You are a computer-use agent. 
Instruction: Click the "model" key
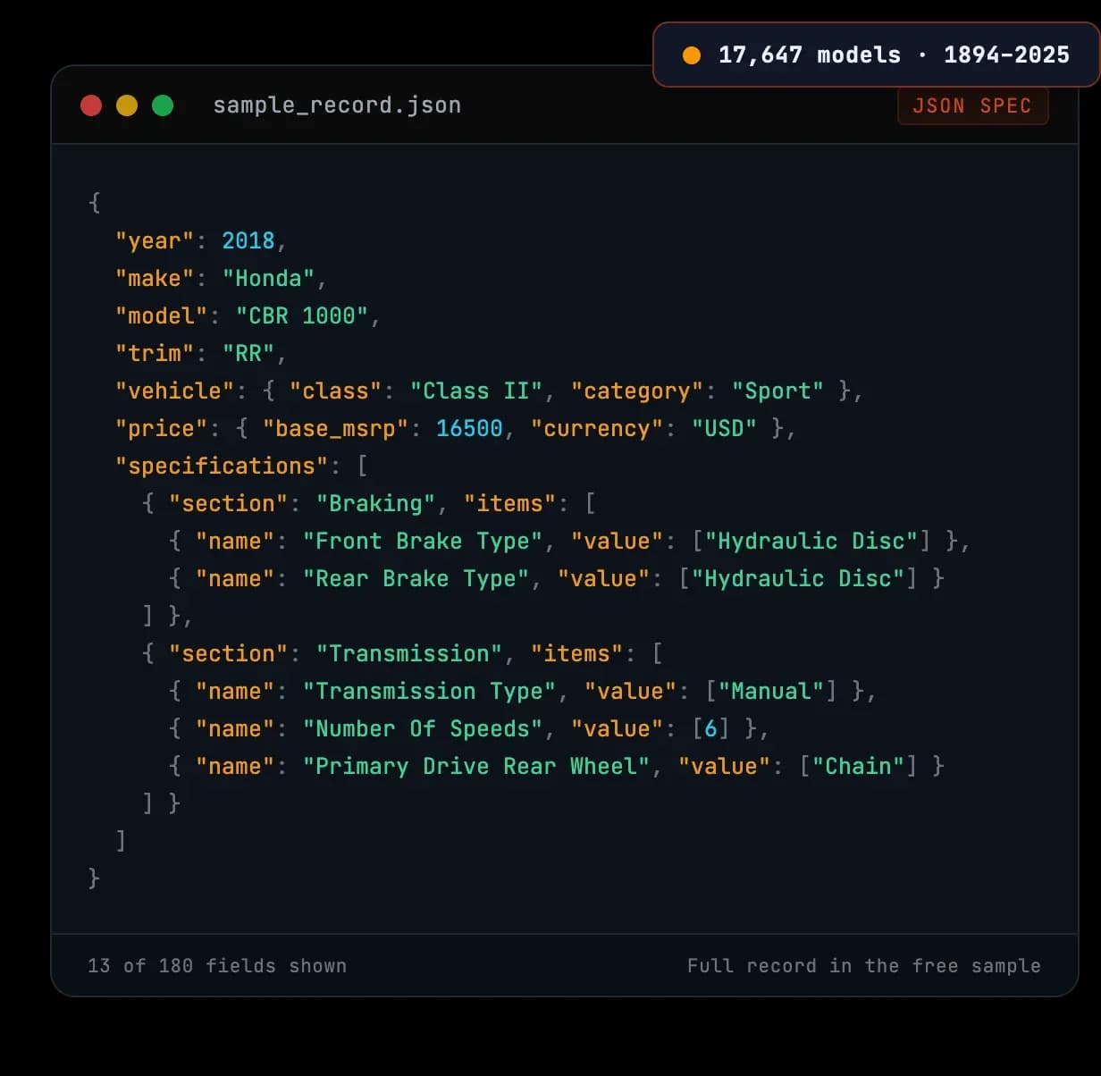point(161,316)
